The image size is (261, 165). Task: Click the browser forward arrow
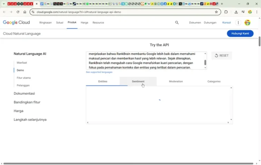(11, 12)
